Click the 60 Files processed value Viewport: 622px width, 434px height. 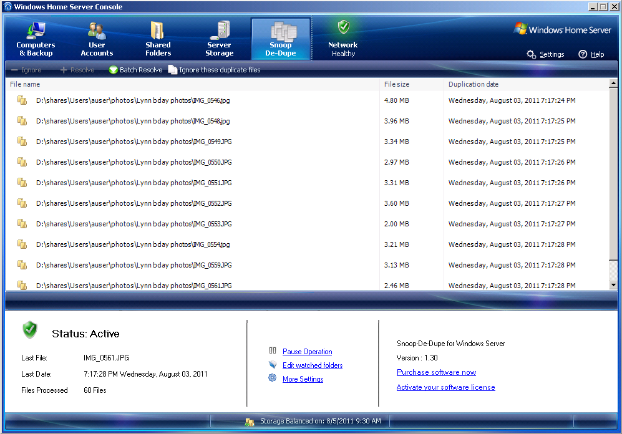click(x=95, y=390)
